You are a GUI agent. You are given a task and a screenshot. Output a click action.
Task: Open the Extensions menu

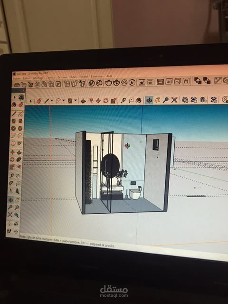[x=97, y=76]
